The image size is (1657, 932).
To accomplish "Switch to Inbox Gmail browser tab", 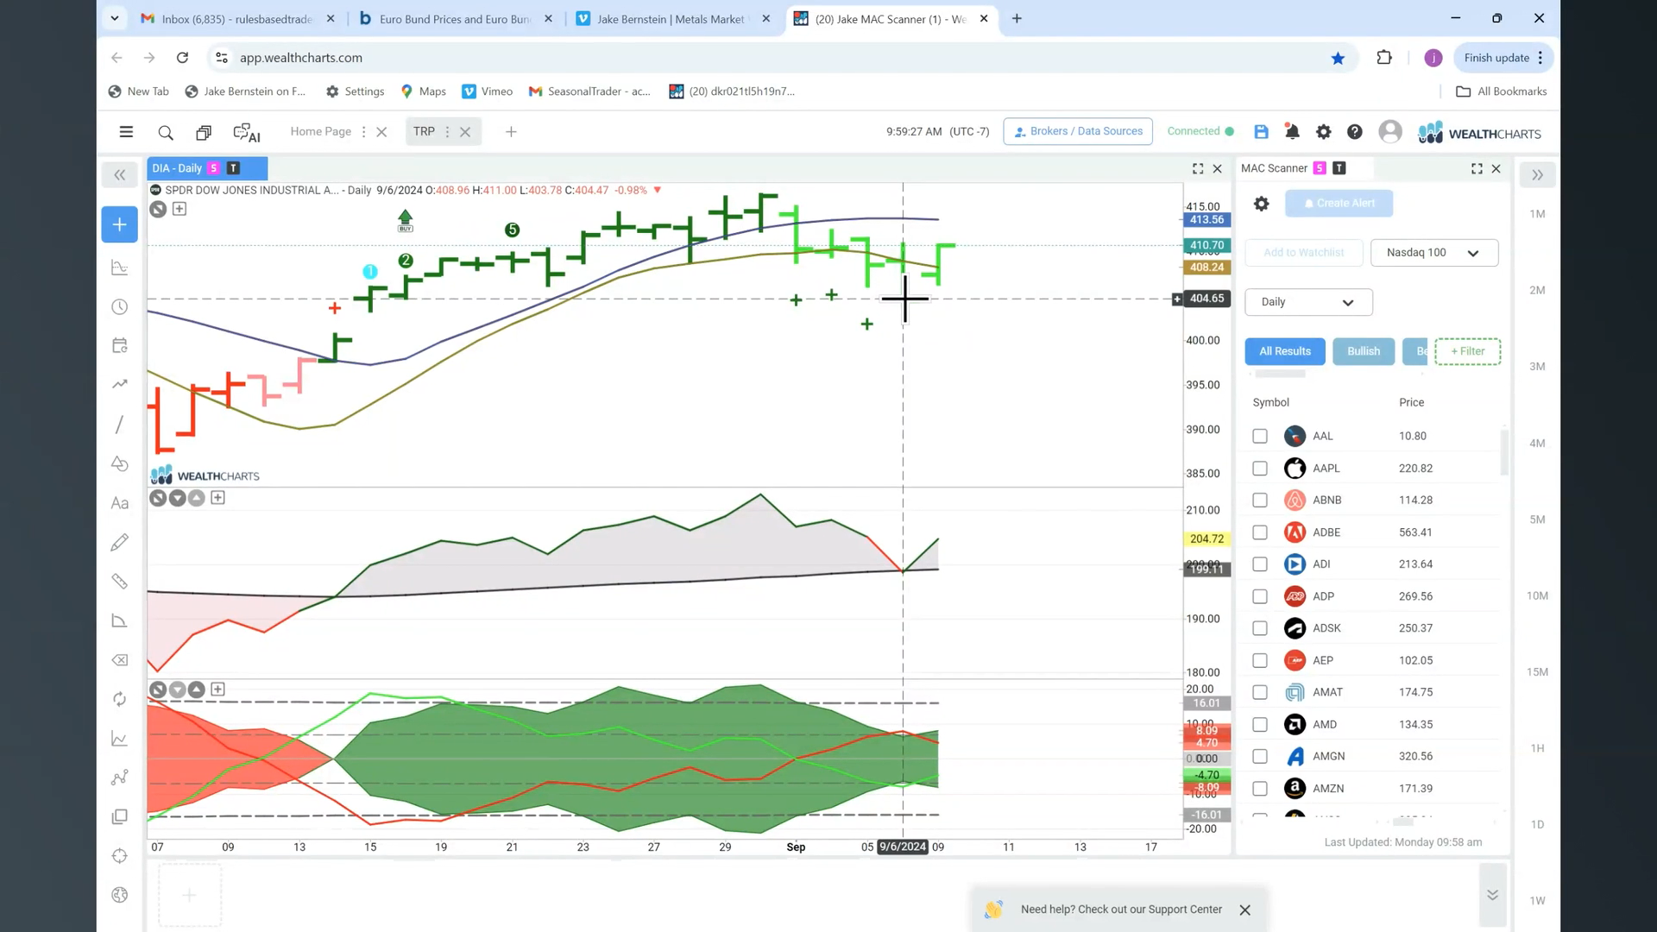I will pos(238,19).
